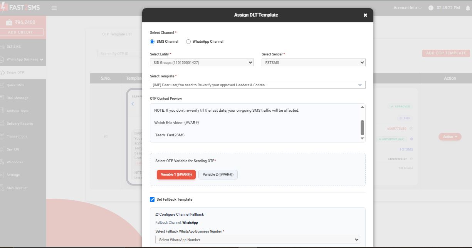
Task: Click the APPROVED status badge
Action: click(x=400, y=106)
